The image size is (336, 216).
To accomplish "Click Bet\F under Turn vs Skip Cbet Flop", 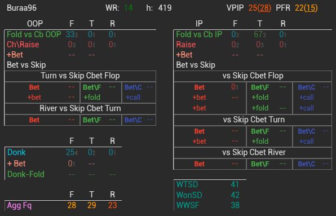I will coord(92,87).
